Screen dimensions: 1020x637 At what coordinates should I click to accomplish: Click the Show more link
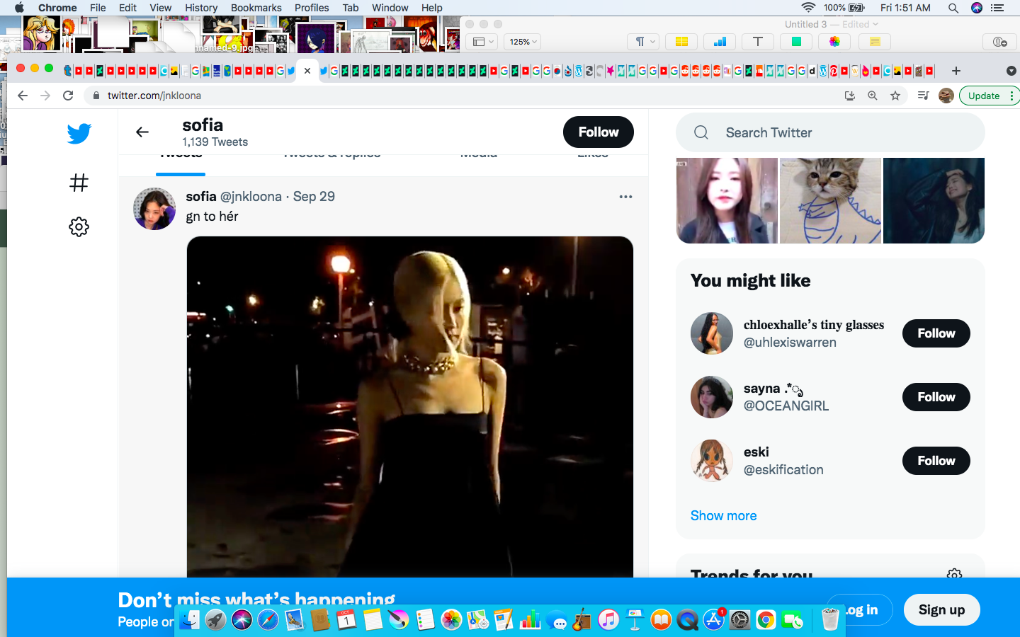click(x=723, y=516)
